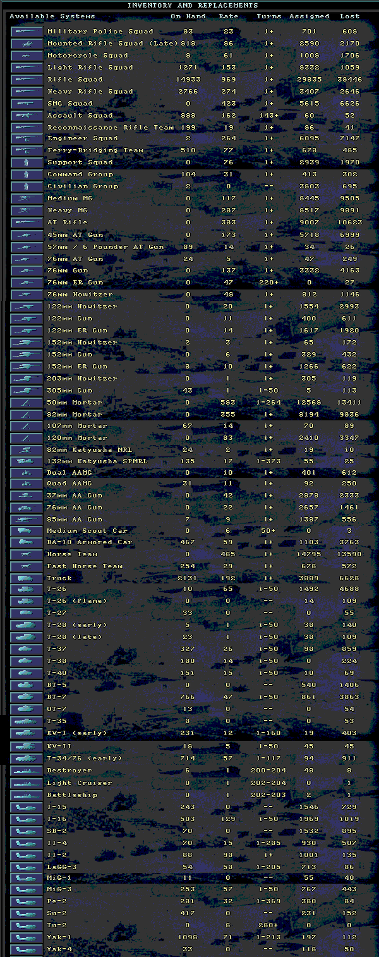This screenshot has height=957, width=379.
Task: Click the Yak-1 aircraft icon
Action: pos(27,937)
